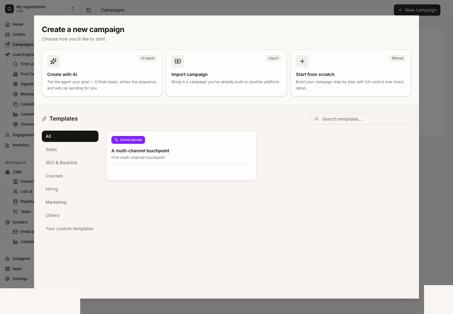Click the Mentions at-sign icon
Image resolution: width=453 pixels, height=314 pixels.
(15, 94)
